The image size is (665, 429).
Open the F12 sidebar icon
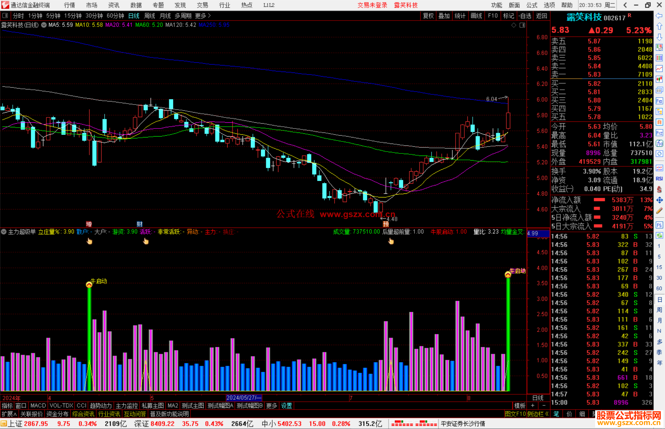pos(659,133)
